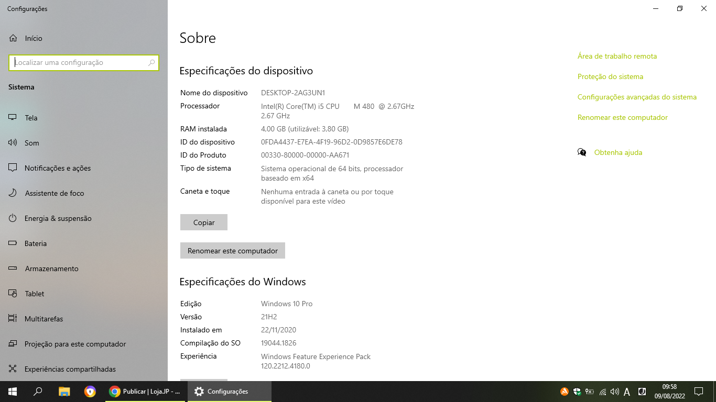Viewport: 716px width, 402px height.
Task: Open Configurações avançadas do sistema link
Action: 637,97
